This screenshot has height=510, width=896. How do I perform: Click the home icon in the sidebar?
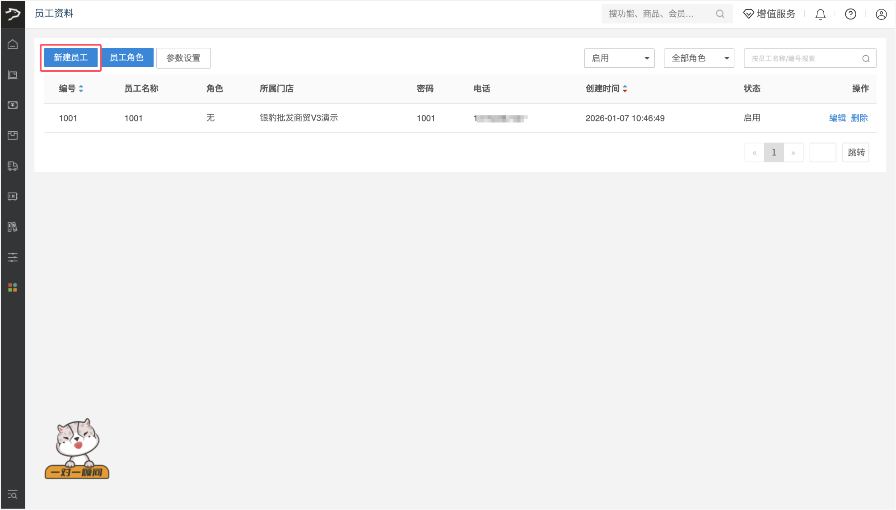(x=13, y=44)
